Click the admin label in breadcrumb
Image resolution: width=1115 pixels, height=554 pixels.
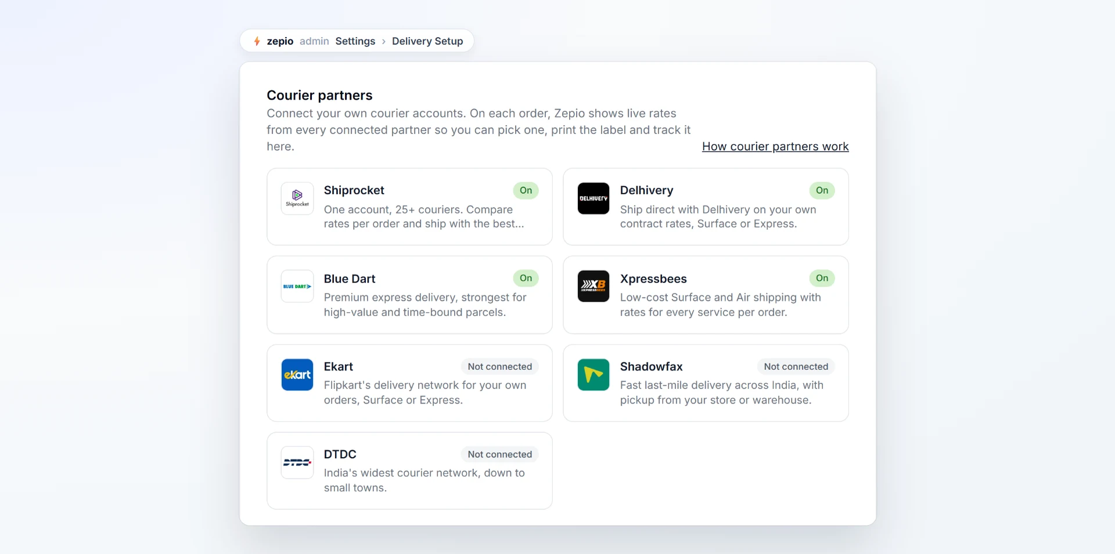(314, 41)
